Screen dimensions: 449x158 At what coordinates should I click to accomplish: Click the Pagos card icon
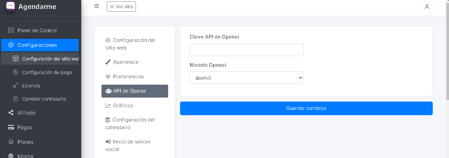click(11, 127)
